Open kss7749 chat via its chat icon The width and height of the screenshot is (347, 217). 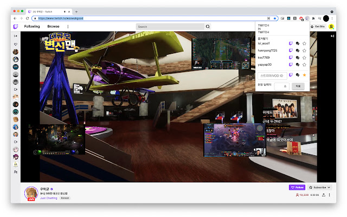[298, 58]
